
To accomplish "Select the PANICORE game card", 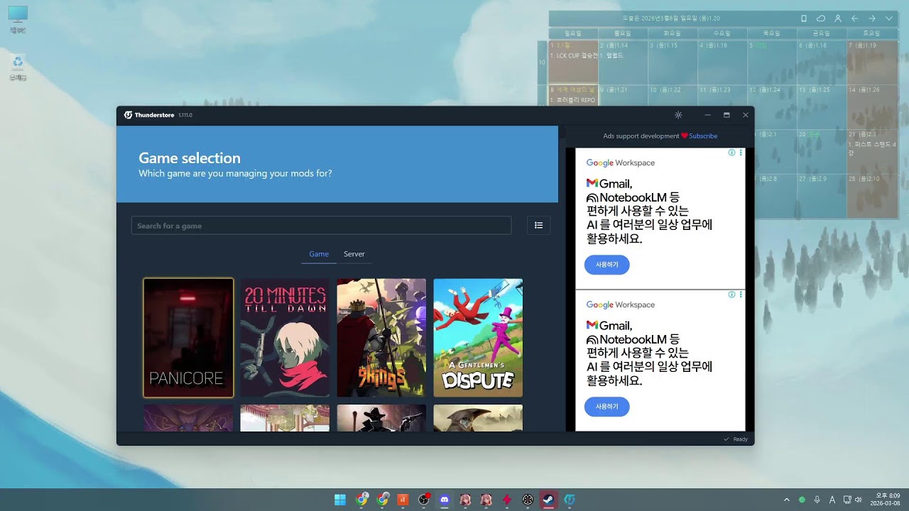I will pos(188,338).
